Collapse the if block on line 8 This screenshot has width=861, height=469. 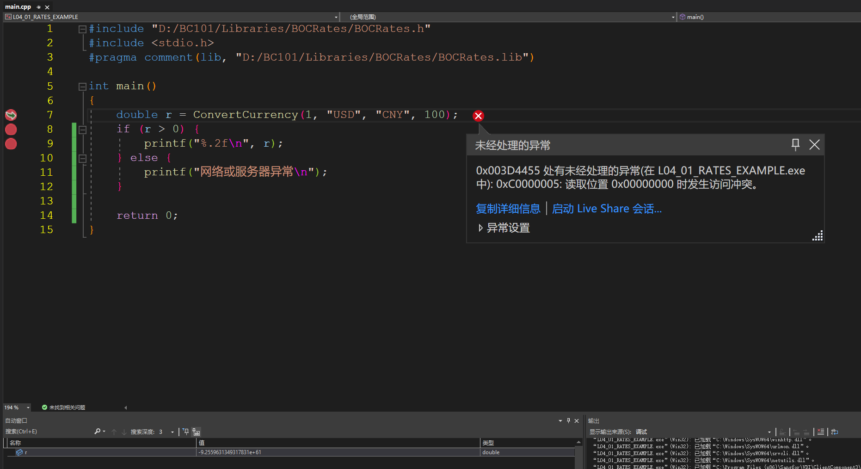coord(82,130)
